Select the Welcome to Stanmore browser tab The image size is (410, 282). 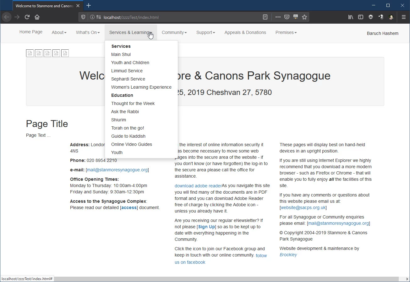[47, 6]
